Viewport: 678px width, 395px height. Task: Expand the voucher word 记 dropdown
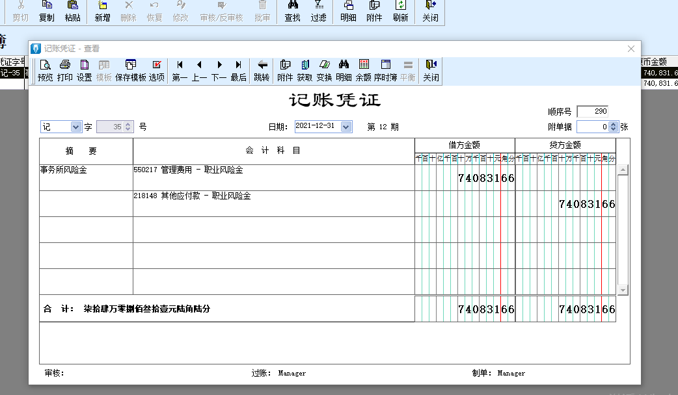click(x=75, y=127)
